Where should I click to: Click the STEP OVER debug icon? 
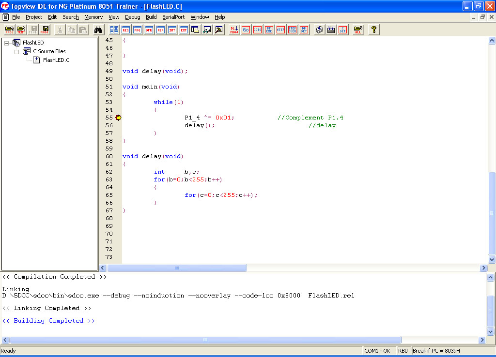tap(292, 30)
